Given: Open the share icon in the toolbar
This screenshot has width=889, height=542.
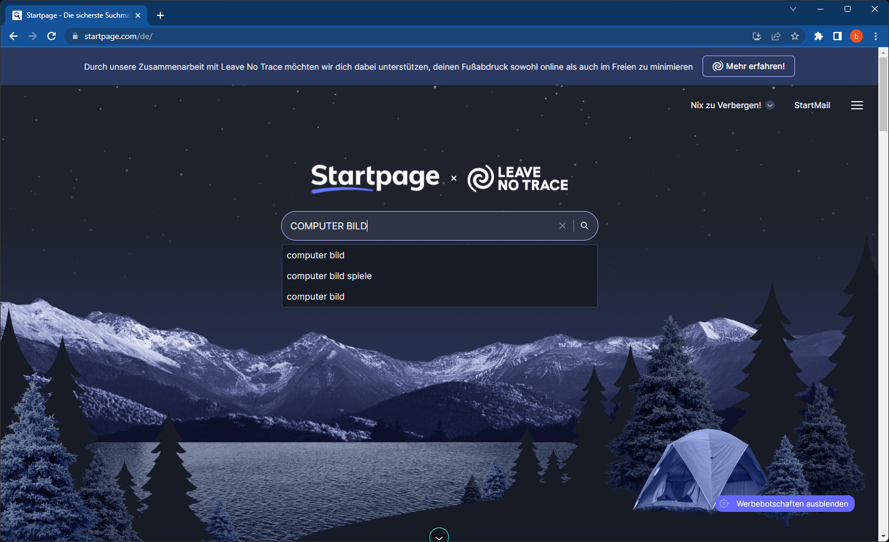Looking at the screenshot, I should 776,36.
